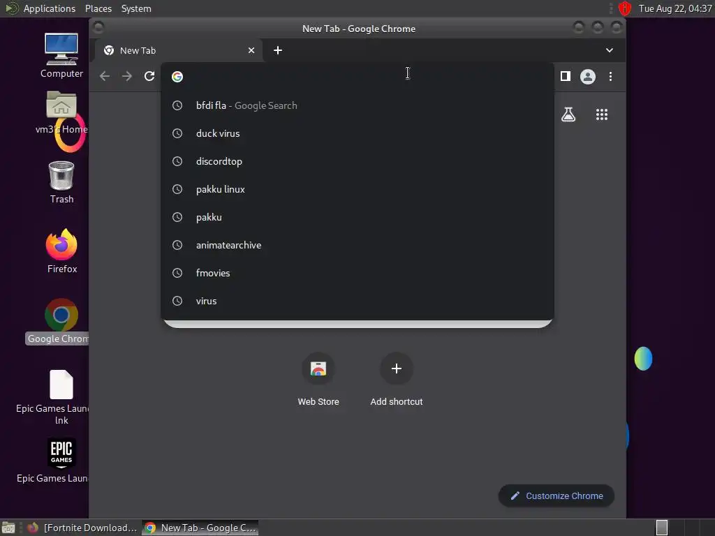Click the clock icon beside the suggestion 'pakku'

[177, 217]
